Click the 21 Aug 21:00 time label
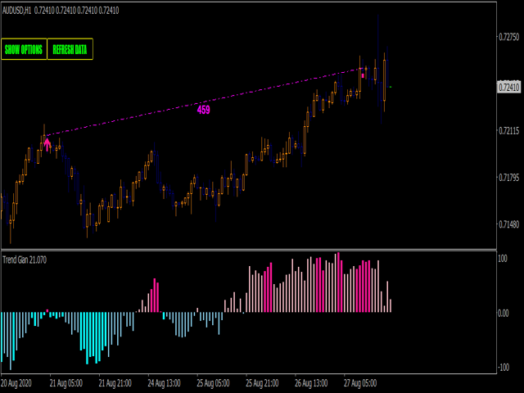This screenshot has height=393, width=524. (x=115, y=383)
